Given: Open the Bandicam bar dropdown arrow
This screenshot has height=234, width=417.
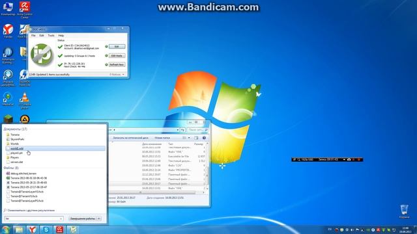Looking at the screenshot, I should (x=344, y=159).
